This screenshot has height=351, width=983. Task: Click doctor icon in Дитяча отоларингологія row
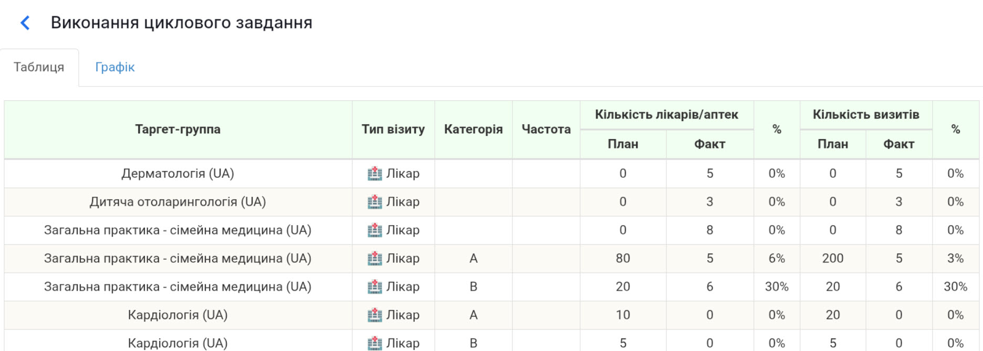pos(374,202)
